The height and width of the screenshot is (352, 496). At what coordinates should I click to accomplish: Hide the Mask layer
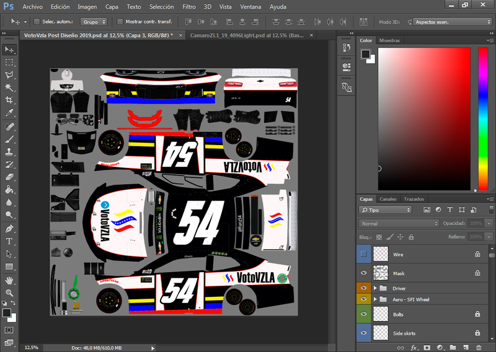coord(364,273)
